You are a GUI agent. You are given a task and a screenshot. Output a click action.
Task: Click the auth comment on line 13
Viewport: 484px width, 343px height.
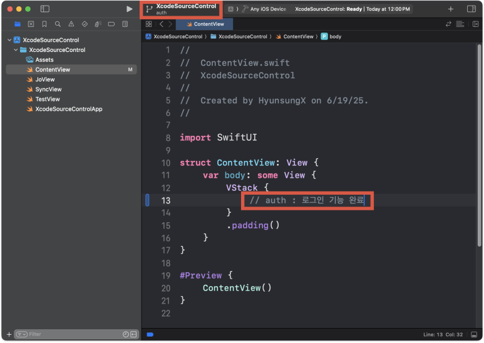307,200
